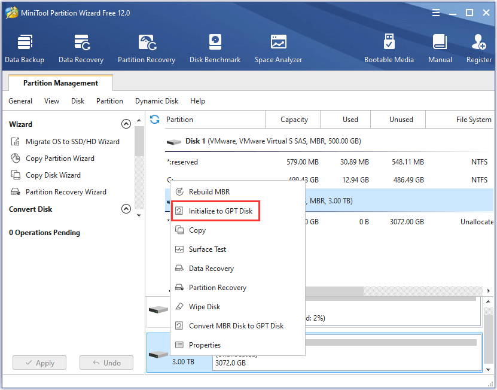Select the Partition Management tab
This screenshot has width=497, height=390.
click(x=60, y=83)
